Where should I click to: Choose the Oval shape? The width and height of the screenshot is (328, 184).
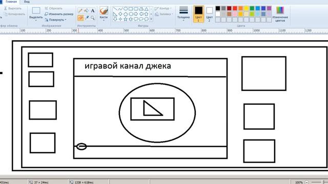[126, 9]
